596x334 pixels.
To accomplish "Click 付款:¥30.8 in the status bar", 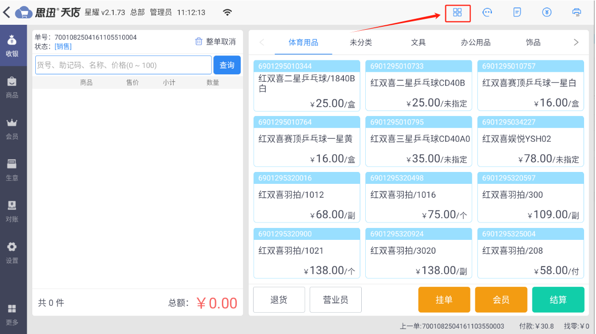I will [x=536, y=326].
